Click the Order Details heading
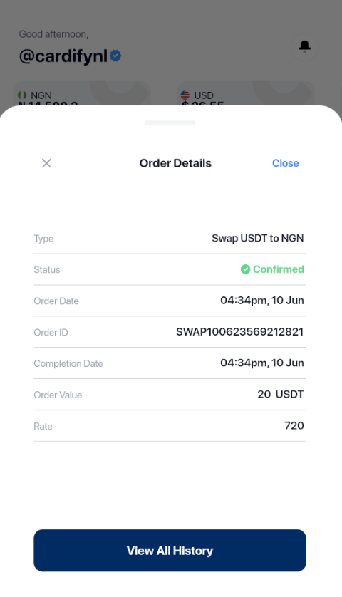Viewport: 342px width, 597px height. [x=175, y=163]
